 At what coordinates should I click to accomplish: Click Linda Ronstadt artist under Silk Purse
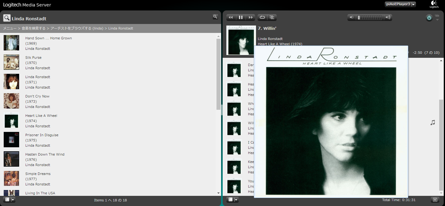pos(38,68)
